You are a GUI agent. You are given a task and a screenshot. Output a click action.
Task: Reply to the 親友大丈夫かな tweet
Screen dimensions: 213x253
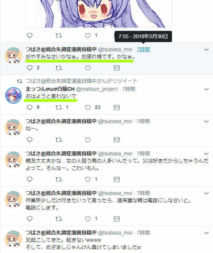coord(30,179)
